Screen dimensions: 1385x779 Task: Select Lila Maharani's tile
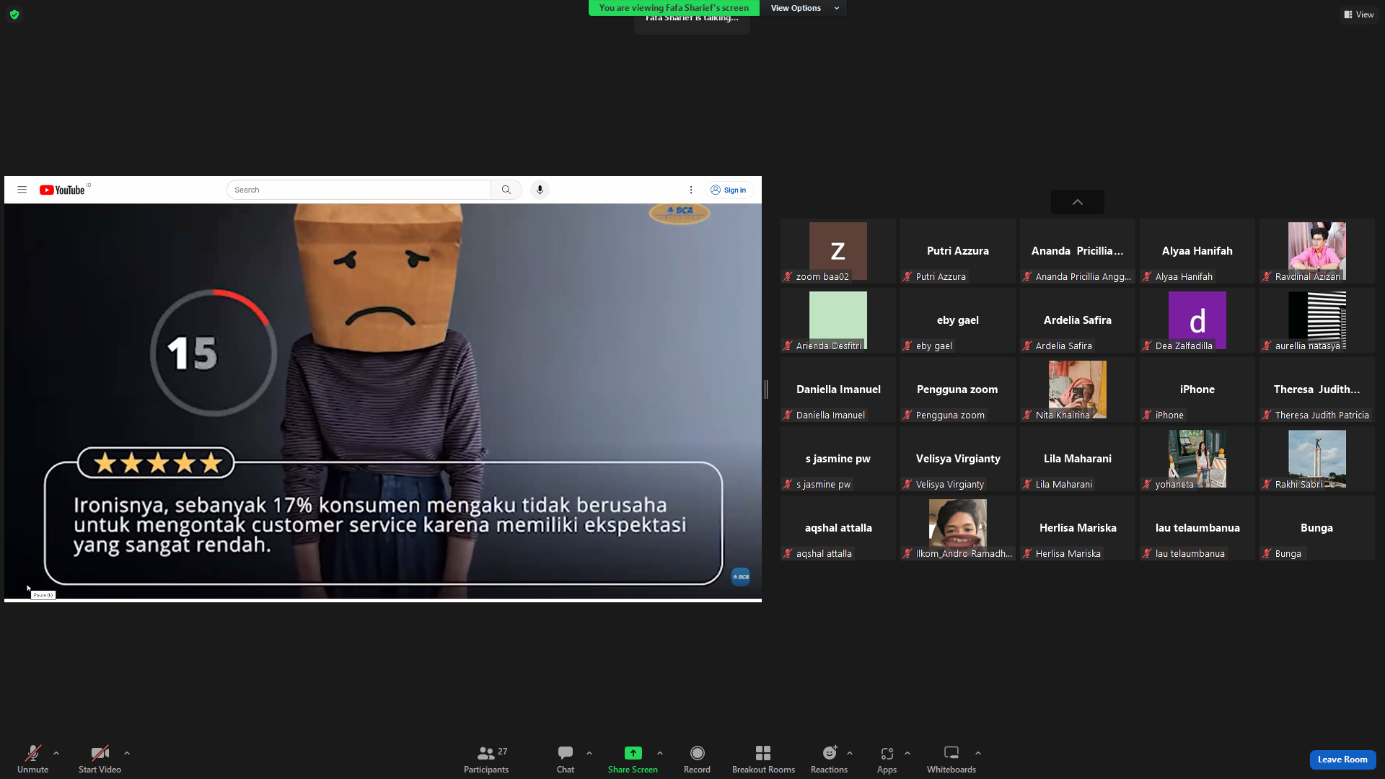1078,459
